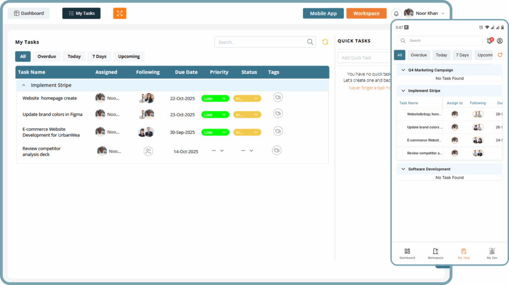Viewport: 509px width, 285px height.
Task: Open the notification bell in top bar
Action: click(396, 14)
